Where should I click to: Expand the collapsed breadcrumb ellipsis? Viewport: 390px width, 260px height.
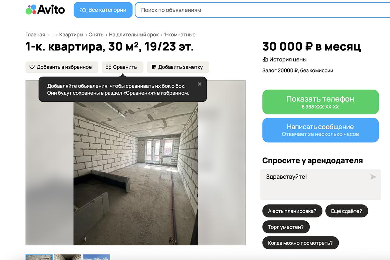[52, 34]
